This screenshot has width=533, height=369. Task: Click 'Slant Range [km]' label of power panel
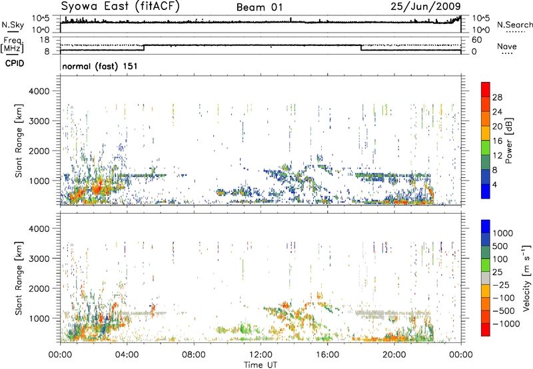click(19, 141)
